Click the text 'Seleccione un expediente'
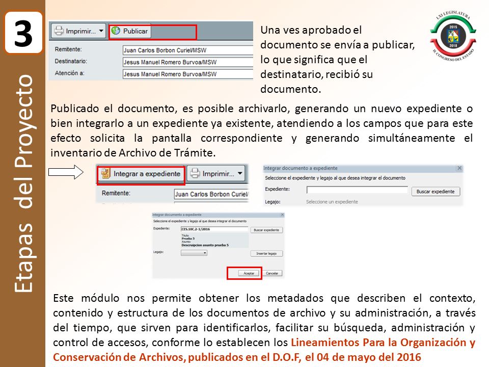The image size is (489, 367). point(332,202)
